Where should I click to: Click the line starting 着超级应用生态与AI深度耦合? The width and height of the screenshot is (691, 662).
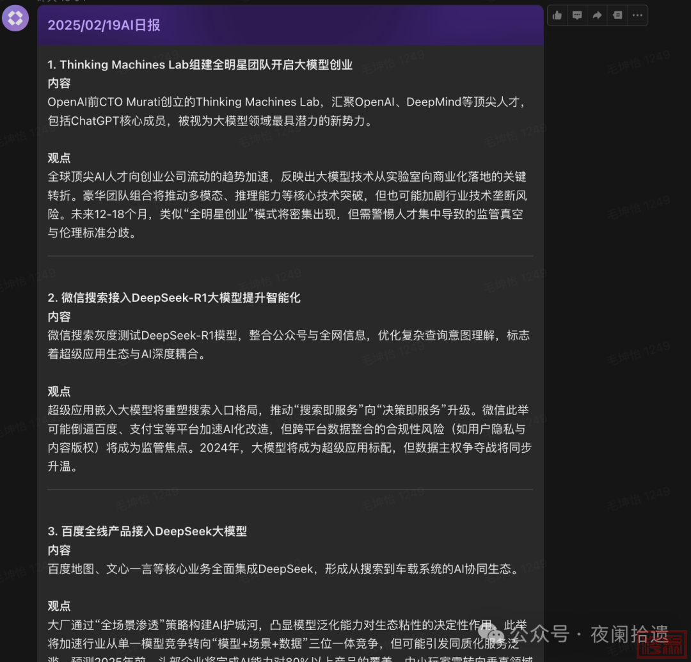[x=127, y=354]
